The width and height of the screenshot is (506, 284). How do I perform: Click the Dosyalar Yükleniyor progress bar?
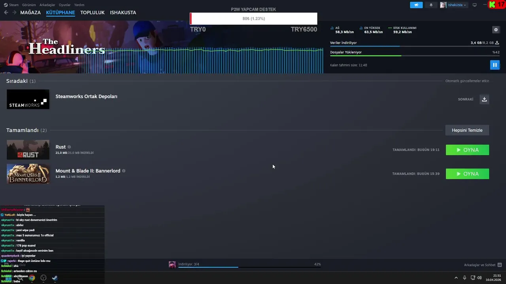tap(414, 56)
